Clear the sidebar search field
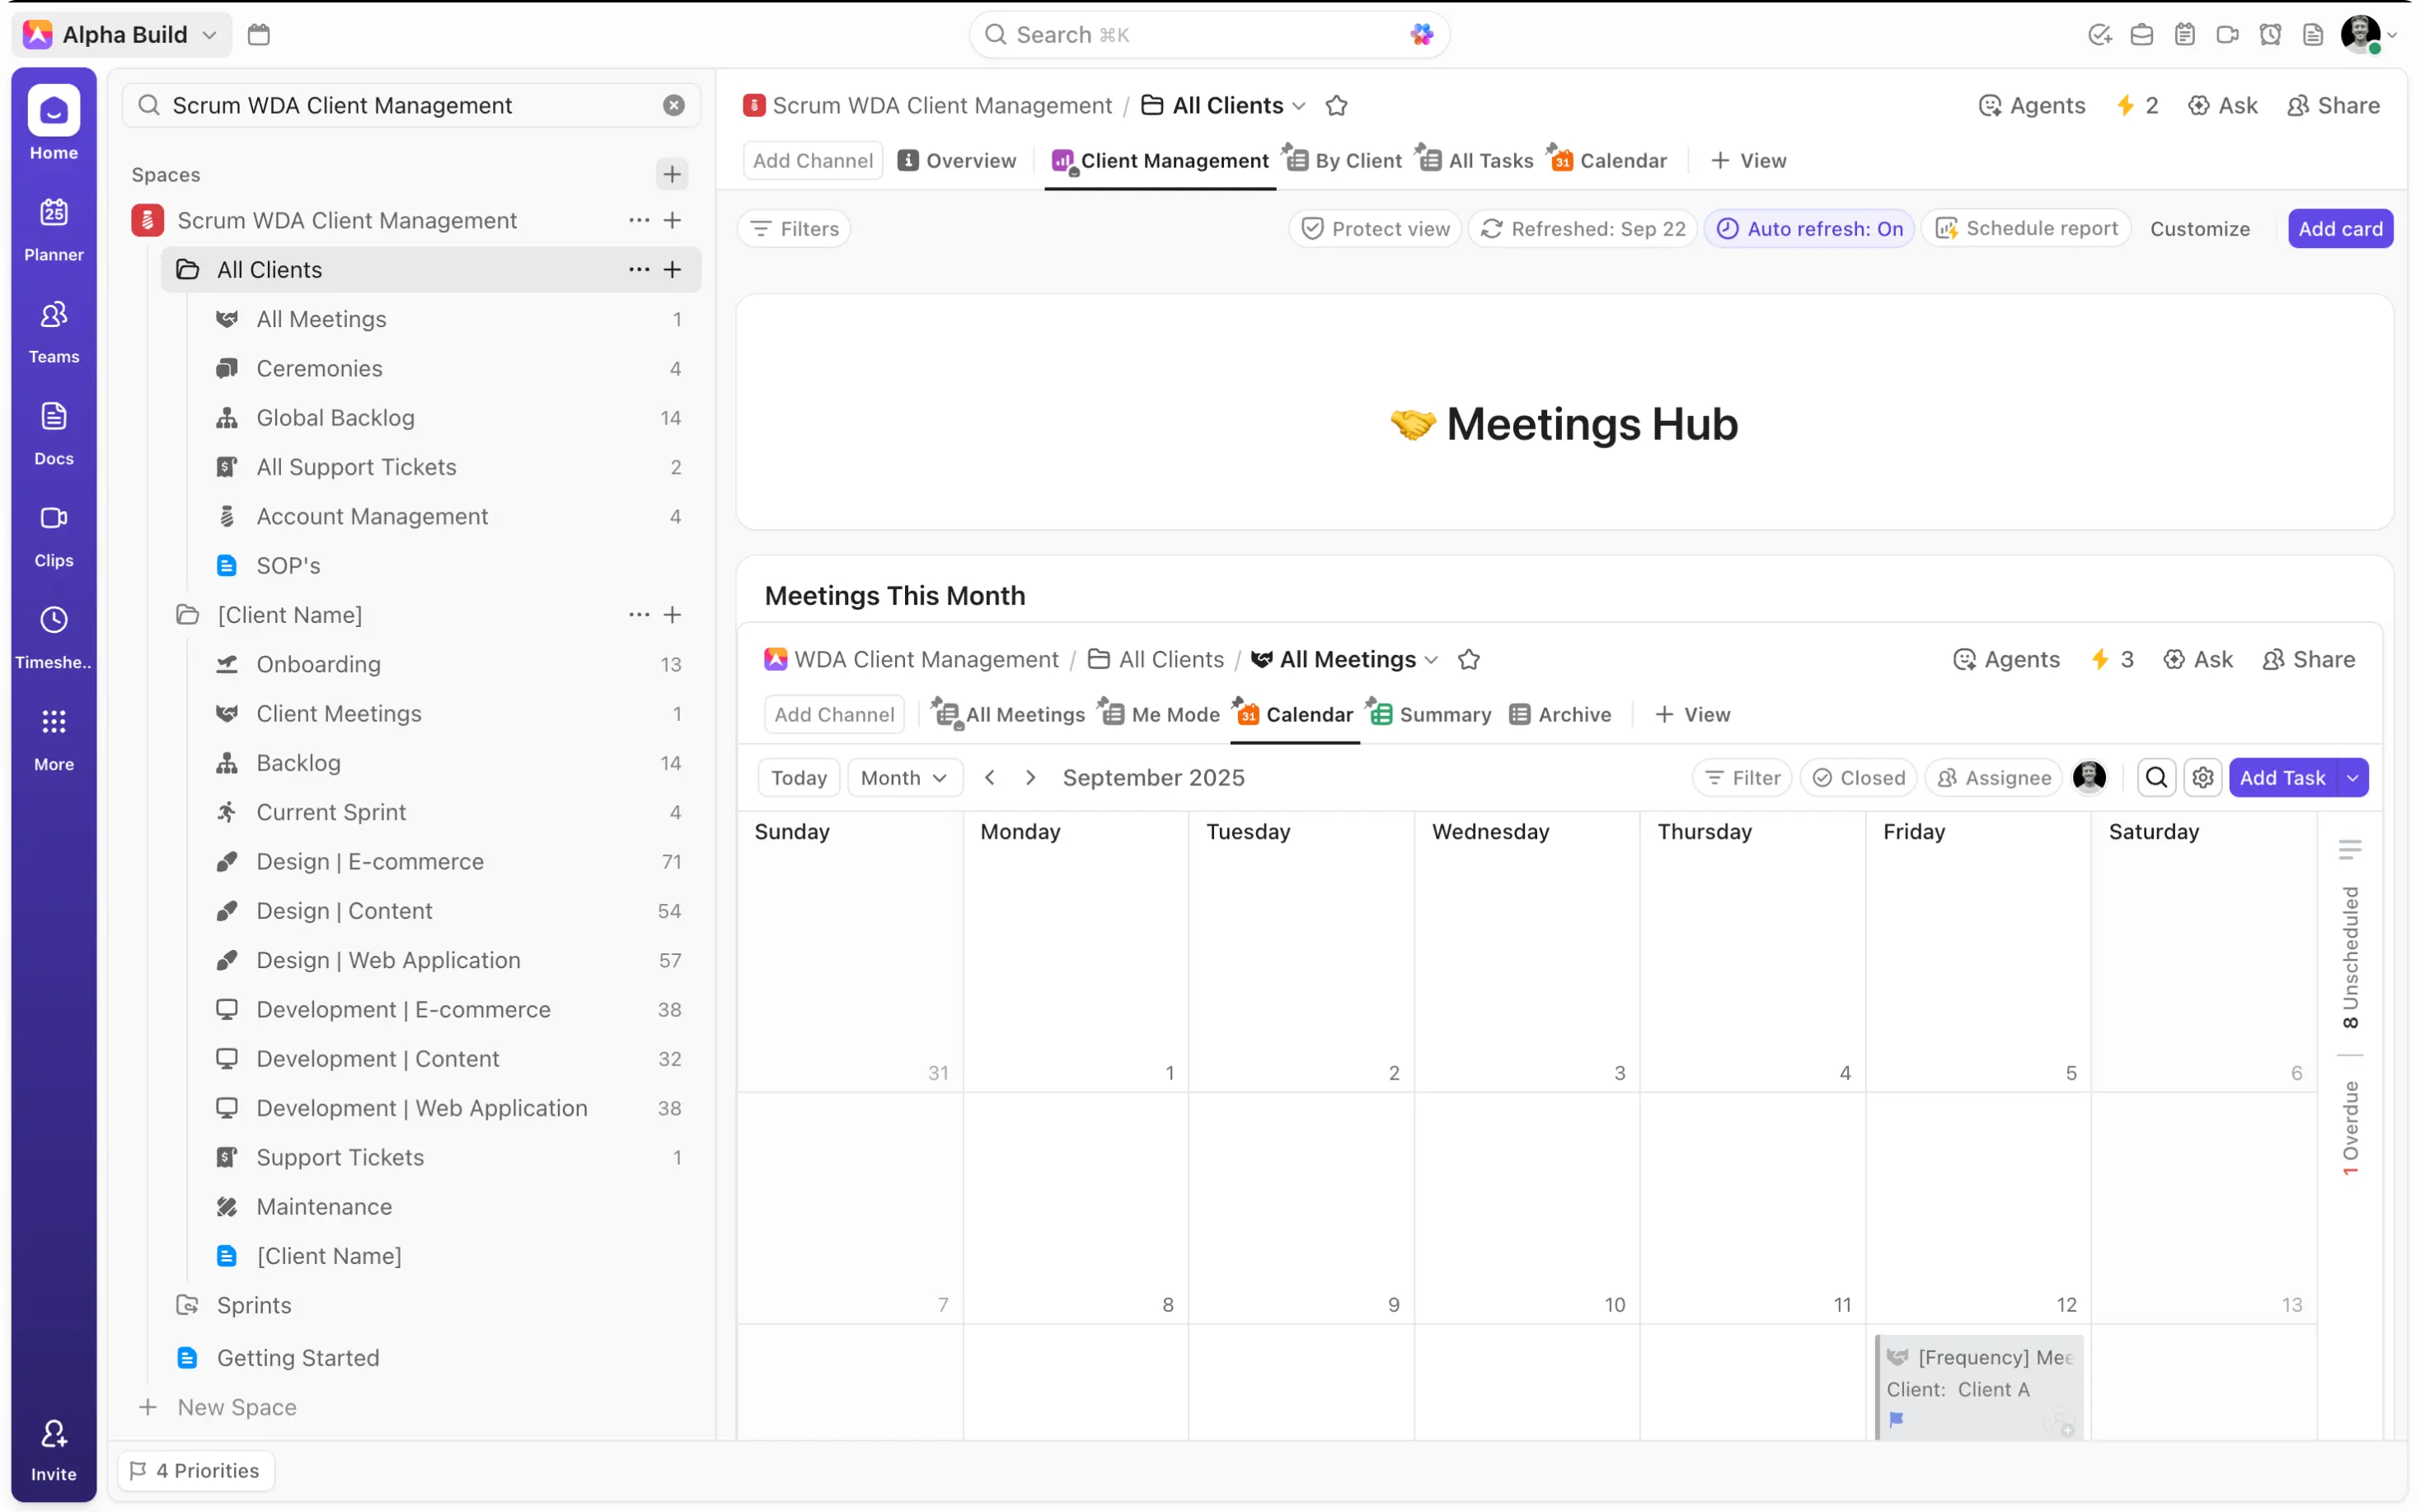 click(674, 105)
